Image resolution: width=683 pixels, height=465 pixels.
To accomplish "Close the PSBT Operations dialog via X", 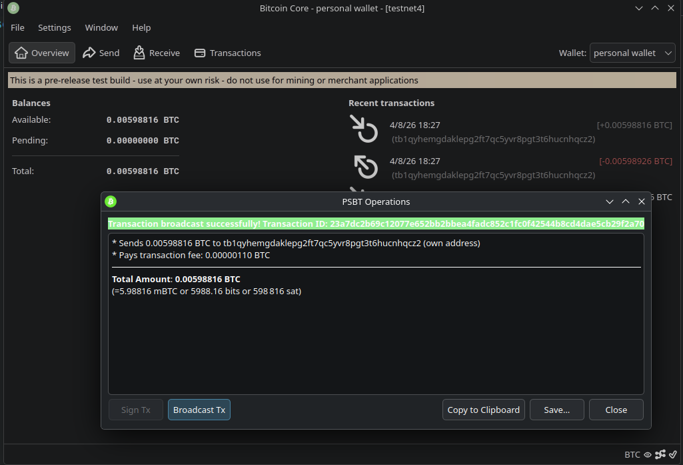I will pyautogui.click(x=642, y=201).
